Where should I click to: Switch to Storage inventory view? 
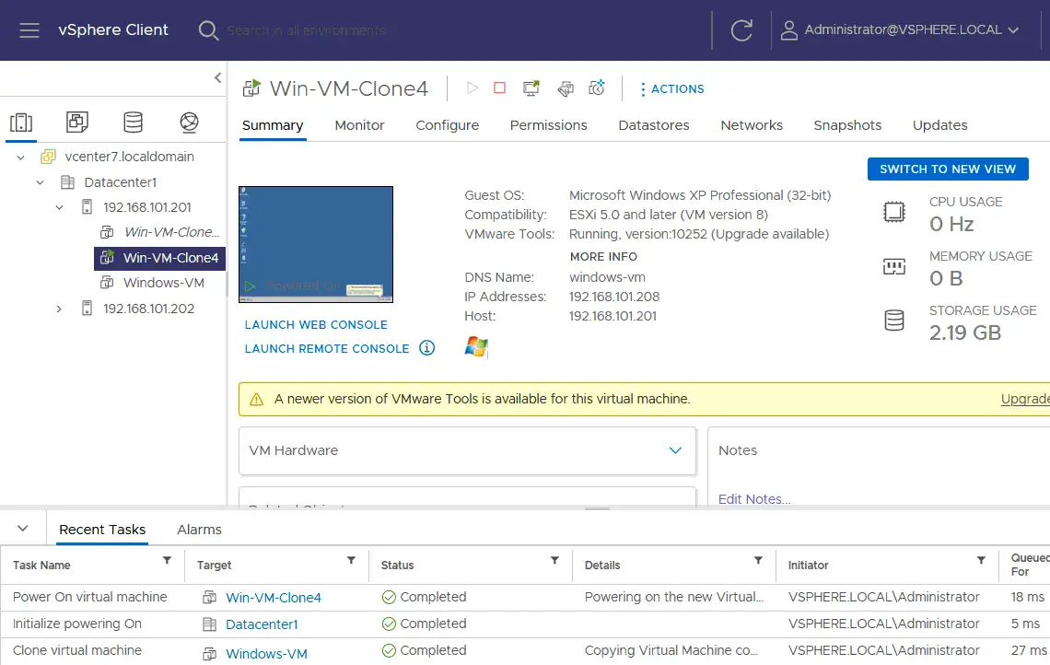point(134,122)
